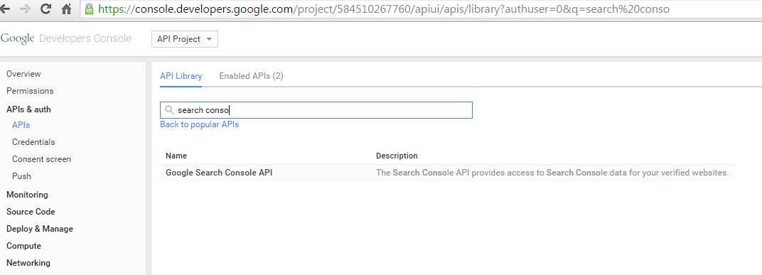
Task: Reload the page with refresh icon
Action: pos(45,9)
